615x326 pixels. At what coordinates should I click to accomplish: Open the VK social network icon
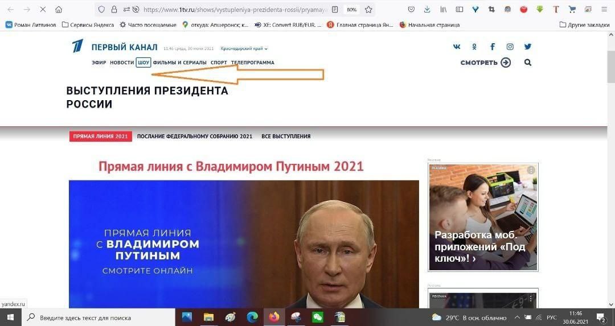[x=457, y=47]
